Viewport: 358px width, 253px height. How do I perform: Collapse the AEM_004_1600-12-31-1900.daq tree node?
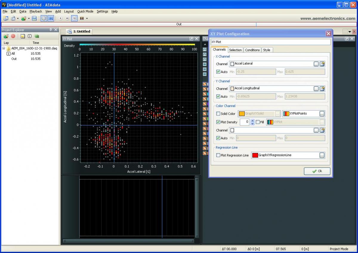point(4,48)
